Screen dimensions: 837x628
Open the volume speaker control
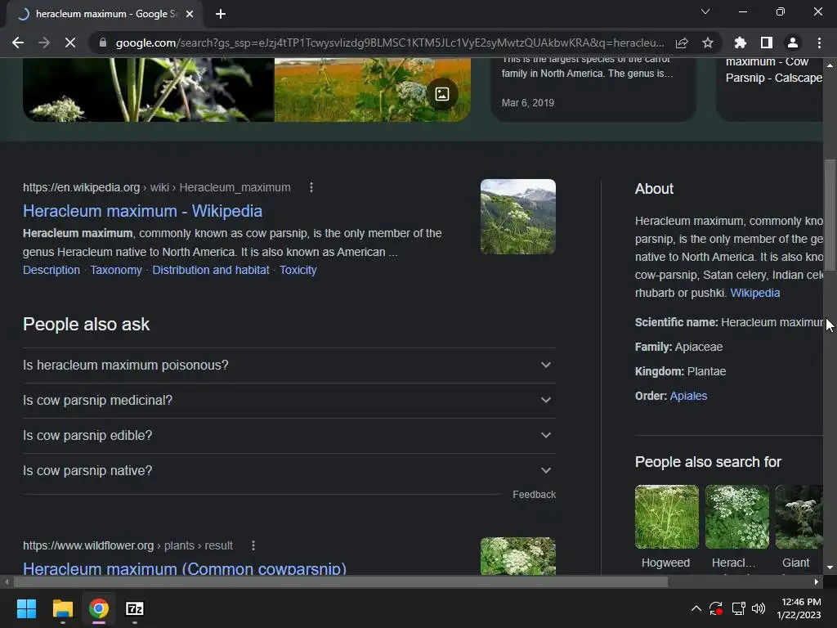coord(758,608)
